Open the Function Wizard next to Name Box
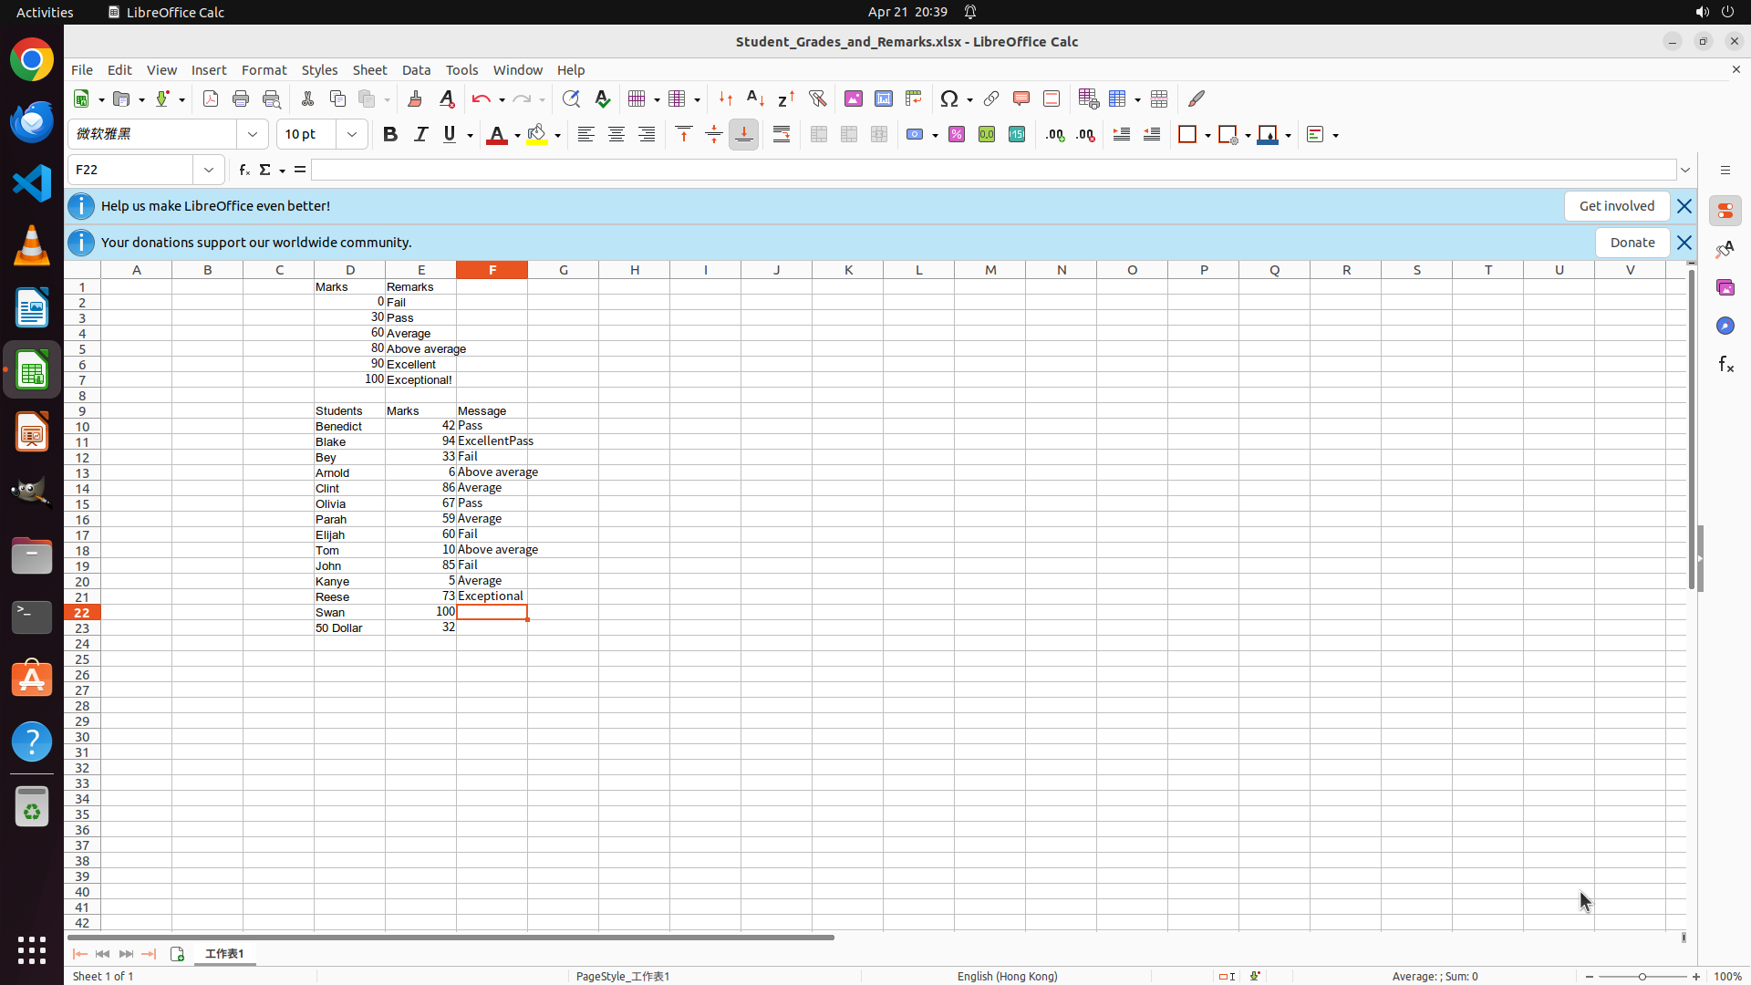 [244, 170]
